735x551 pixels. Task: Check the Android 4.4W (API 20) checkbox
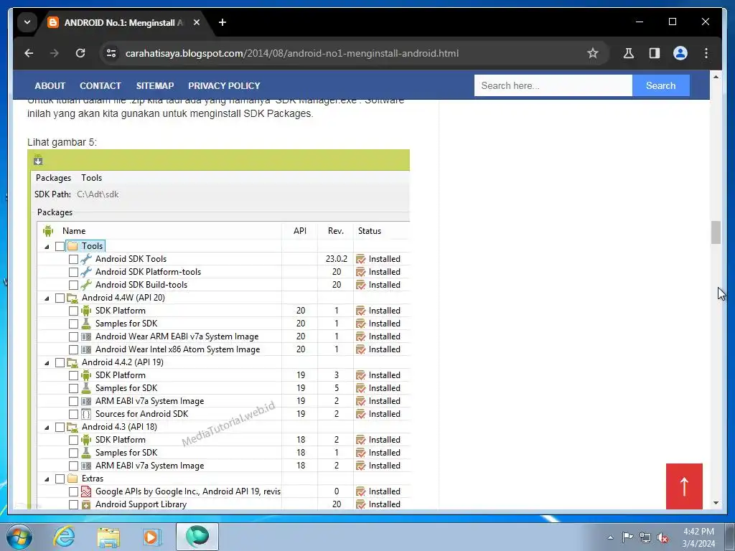pyautogui.click(x=60, y=298)
